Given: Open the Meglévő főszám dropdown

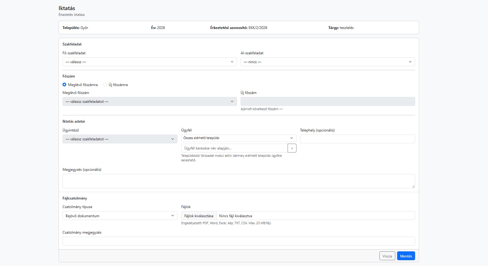Looking at the screenshot, I should (149, 102).
